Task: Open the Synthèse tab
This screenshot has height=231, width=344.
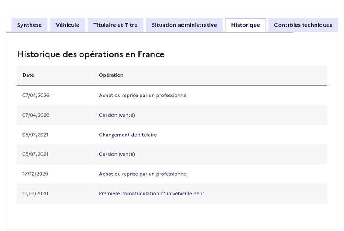Action: [29, 25]
